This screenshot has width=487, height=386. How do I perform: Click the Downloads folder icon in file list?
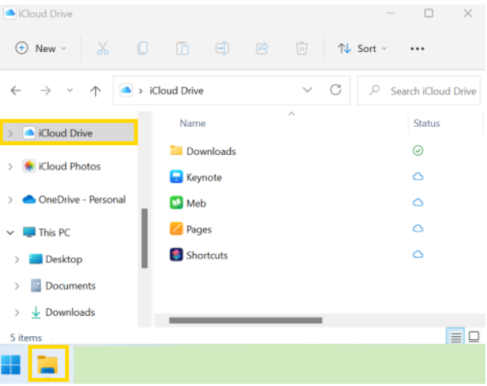pyautogui.click(x=176, y=150)
